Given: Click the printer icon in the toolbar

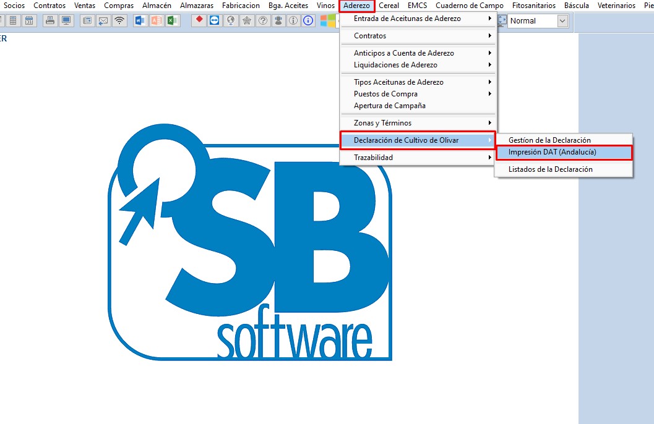Looking at the screenshot, I should [50, 20].
